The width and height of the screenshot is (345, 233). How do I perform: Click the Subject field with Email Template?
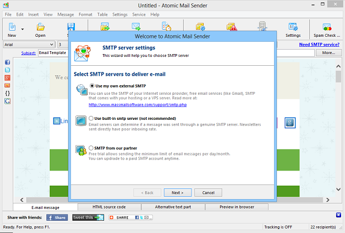click(x=53, y=53)
